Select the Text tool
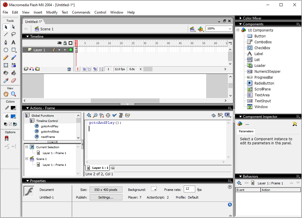302x218 pixels. (x=13, y=42)
